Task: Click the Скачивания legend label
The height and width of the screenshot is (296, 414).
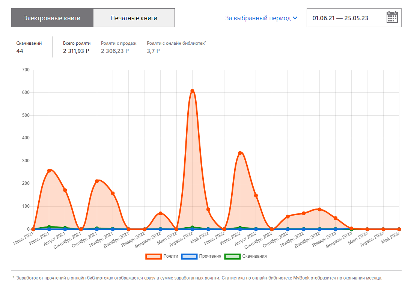Action: click(254, 256)
